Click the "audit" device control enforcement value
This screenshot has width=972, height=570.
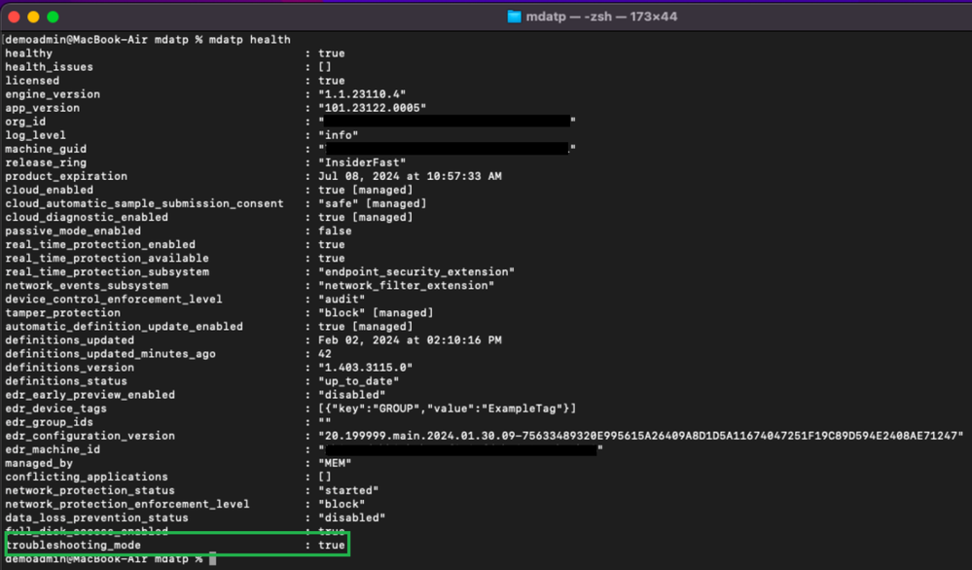[342, 299]
